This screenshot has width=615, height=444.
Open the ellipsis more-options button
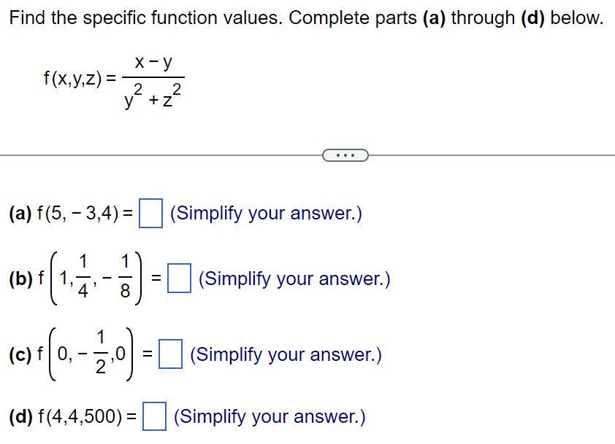(345, 155)
